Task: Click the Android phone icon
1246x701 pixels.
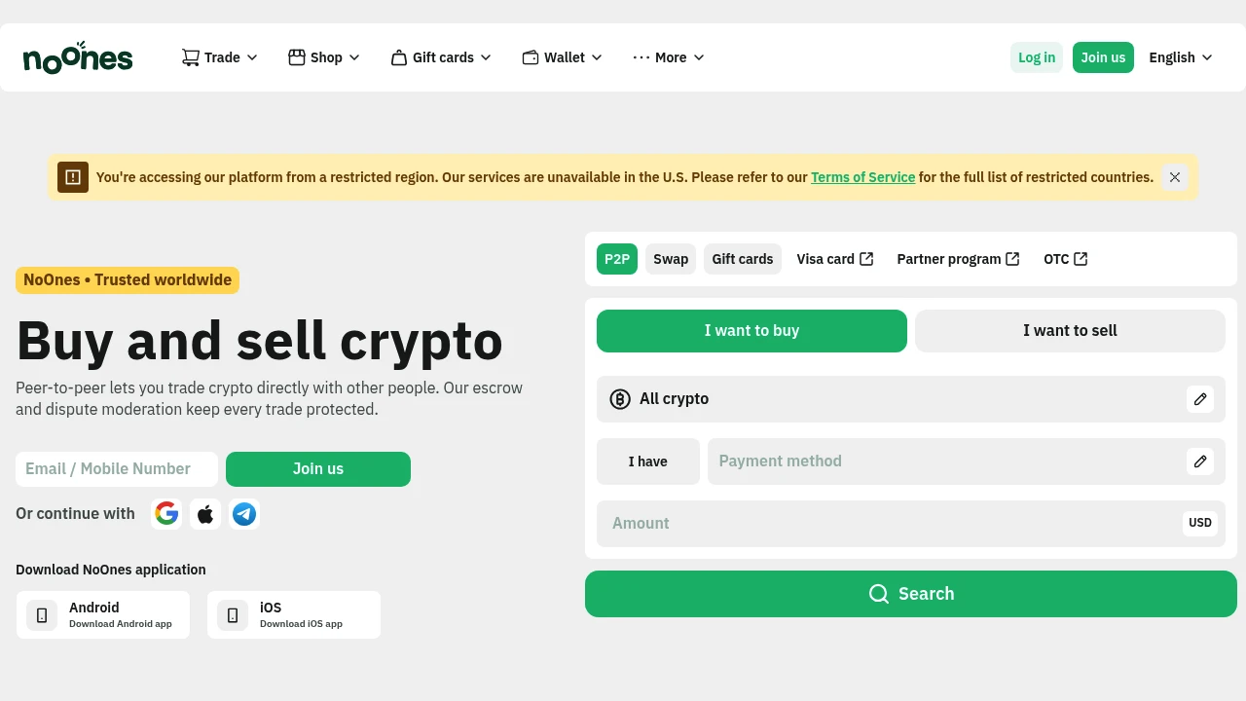Action: (42, 615)
